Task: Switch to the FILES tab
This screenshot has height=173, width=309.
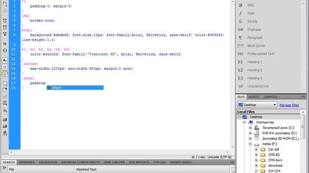Action: pyautogui.click(x=241, y=97)
